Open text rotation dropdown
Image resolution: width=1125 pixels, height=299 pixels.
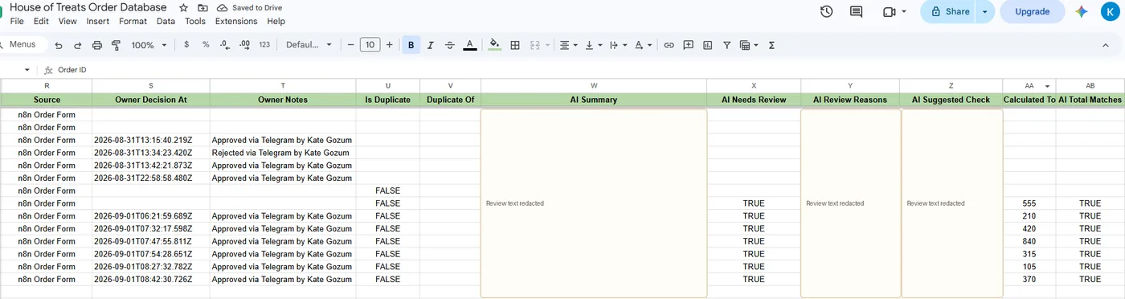tap(643, 45)
